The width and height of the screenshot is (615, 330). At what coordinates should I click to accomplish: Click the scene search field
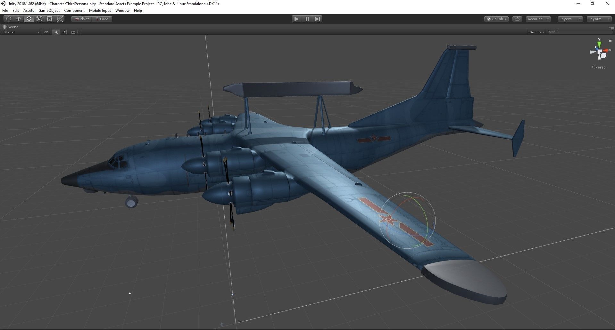click(579, 32)
